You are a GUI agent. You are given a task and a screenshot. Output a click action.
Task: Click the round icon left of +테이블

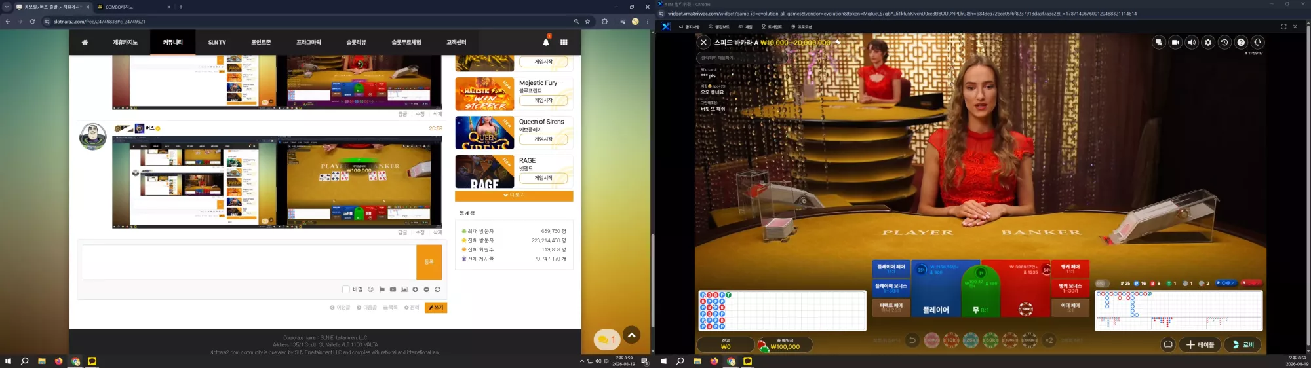pyautogui.click(x=1168, y=344)
